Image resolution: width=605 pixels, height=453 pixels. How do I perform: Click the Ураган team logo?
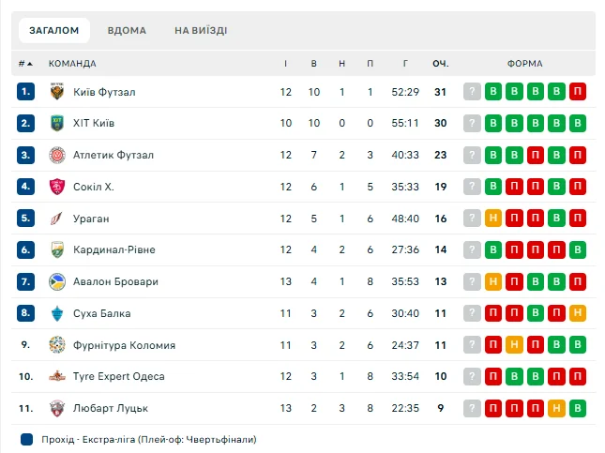tap(56, 219)
